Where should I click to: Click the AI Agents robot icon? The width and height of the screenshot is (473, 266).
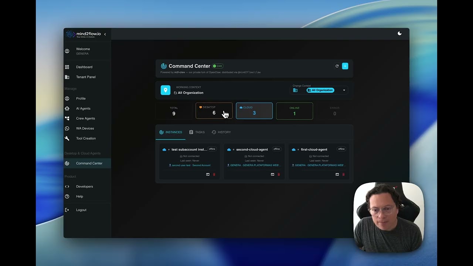pos(67,108)
